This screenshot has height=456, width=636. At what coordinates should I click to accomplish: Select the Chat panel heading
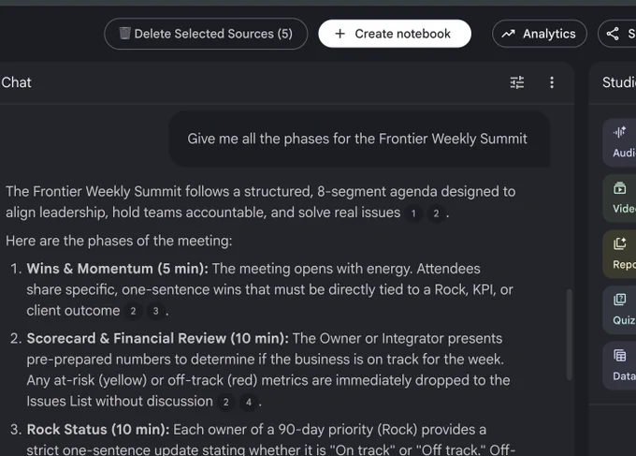[16, 82]
